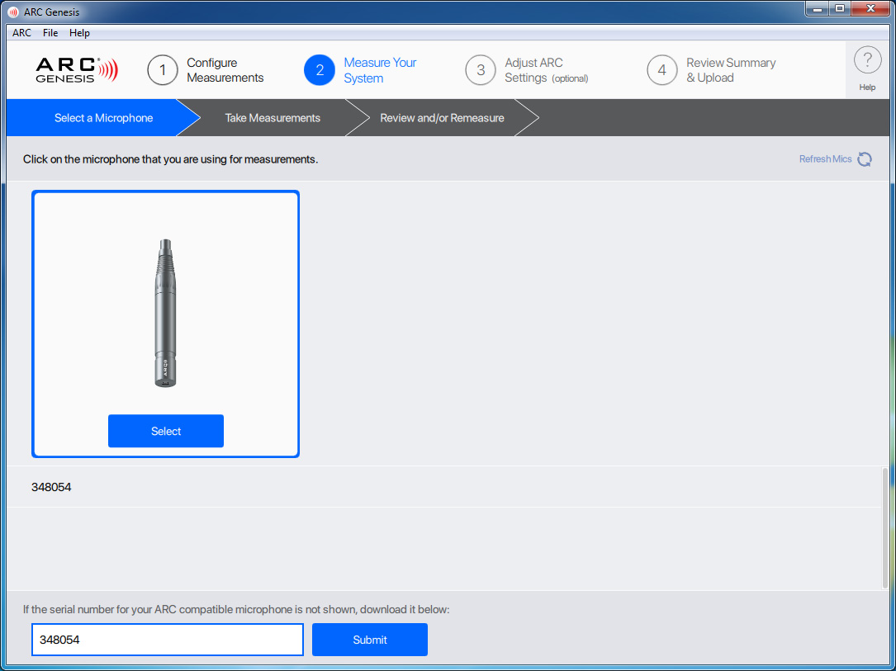Maximize the ARC Genesis window
This screenshot has width=896, height=671.
tap(840, 8)
